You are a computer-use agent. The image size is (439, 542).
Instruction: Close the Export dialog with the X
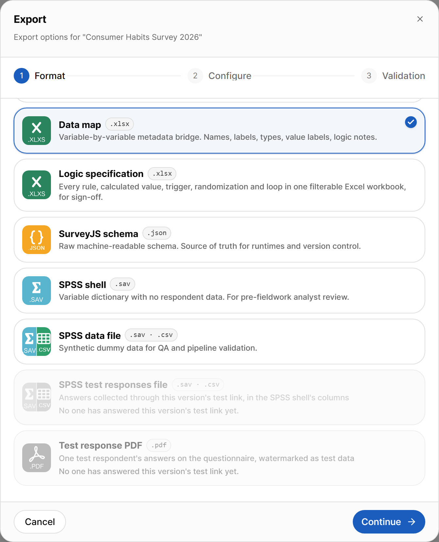tap(420, 19)
